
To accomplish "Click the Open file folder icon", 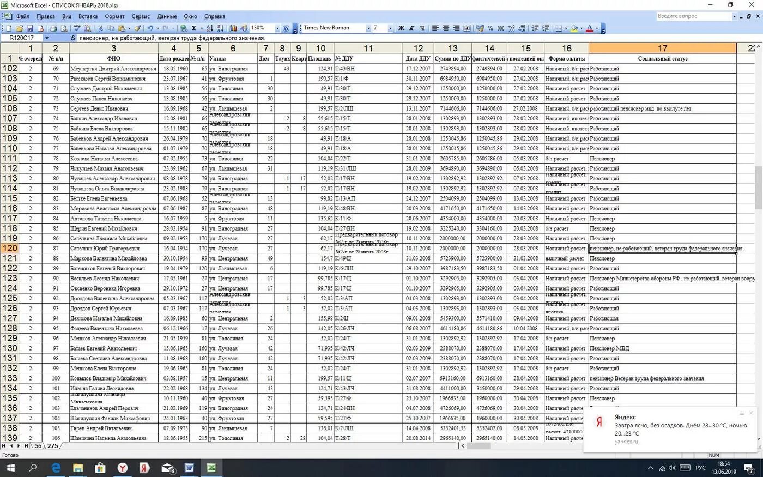I will tap(19, 28).
